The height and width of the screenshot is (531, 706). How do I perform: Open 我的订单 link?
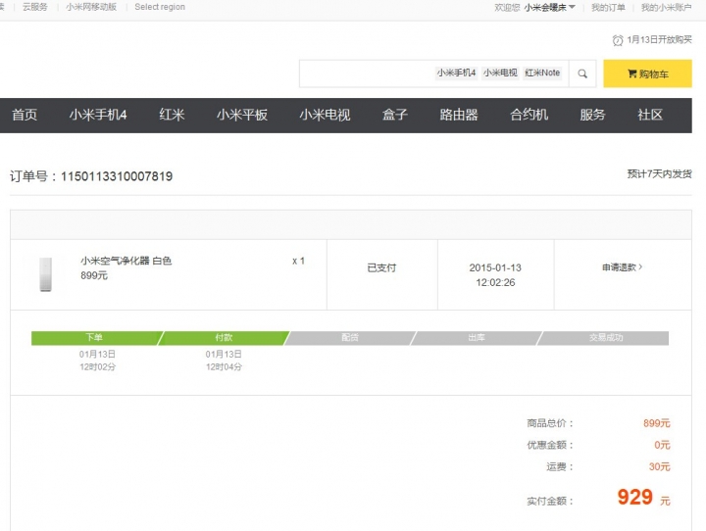pyautogui.click(x=608, y=7)
